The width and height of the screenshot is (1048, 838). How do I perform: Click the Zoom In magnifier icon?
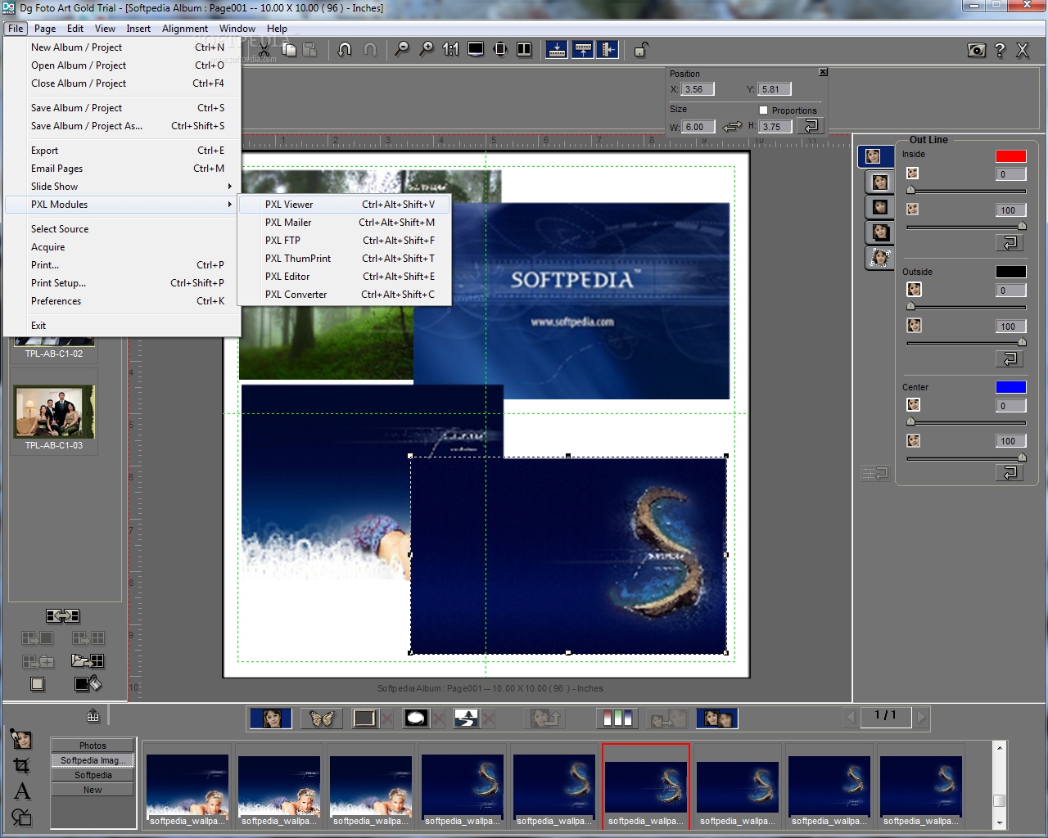pos(427,50)
